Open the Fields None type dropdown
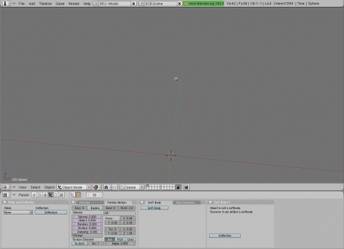The width and height of the screenshot is (344, 249). [19, 213]
